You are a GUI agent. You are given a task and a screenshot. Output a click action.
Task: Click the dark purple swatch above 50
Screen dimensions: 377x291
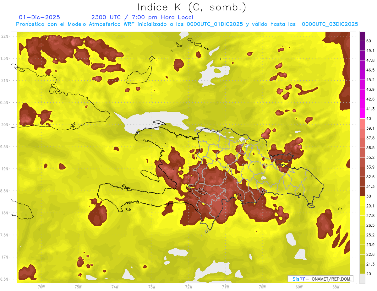[362, 36]
